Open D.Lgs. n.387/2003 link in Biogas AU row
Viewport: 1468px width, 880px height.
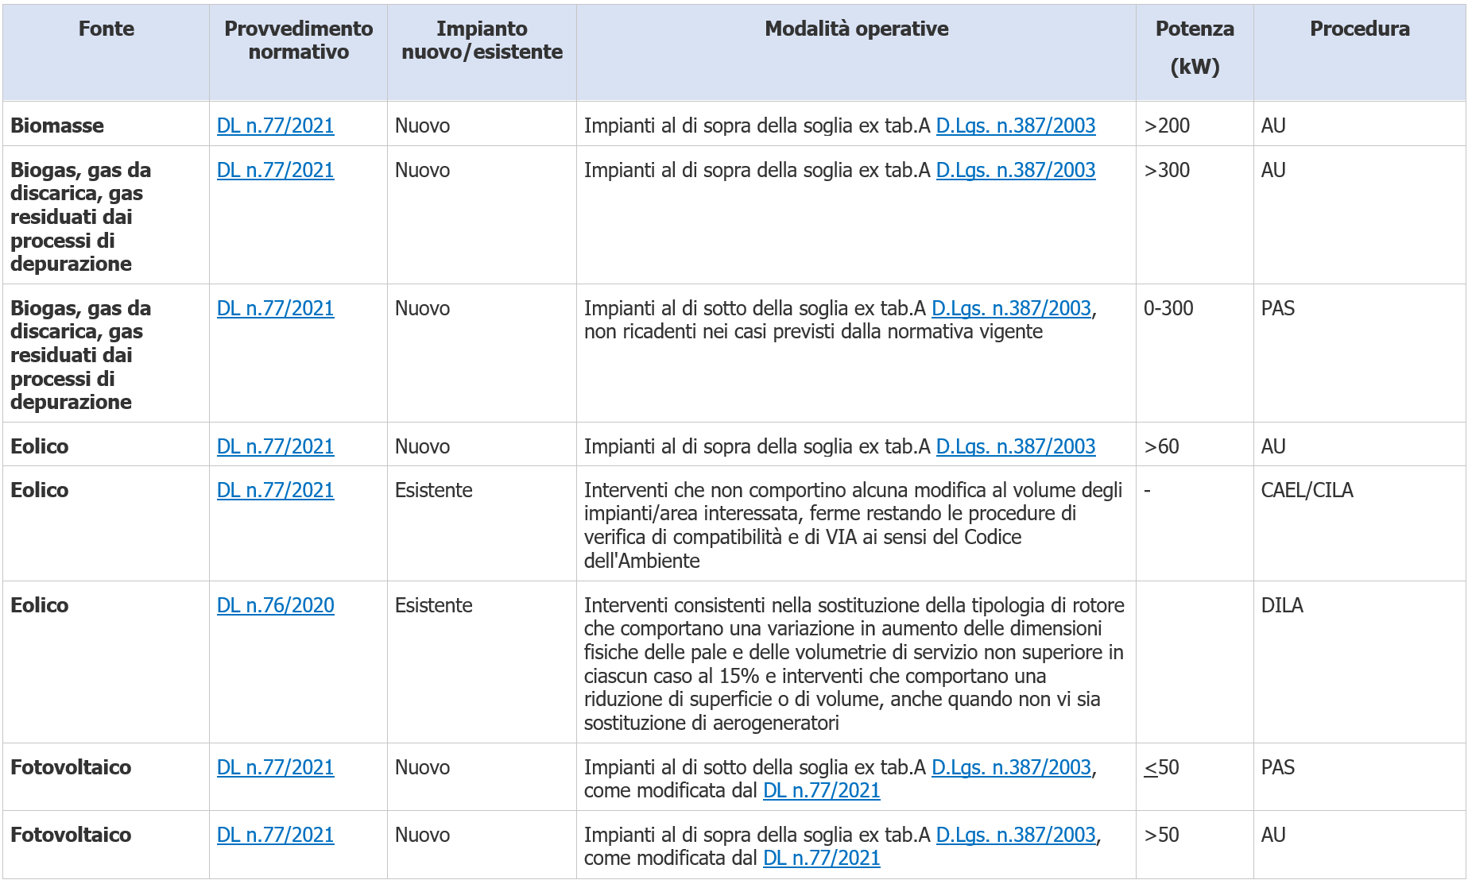(x=1016, y=170)
